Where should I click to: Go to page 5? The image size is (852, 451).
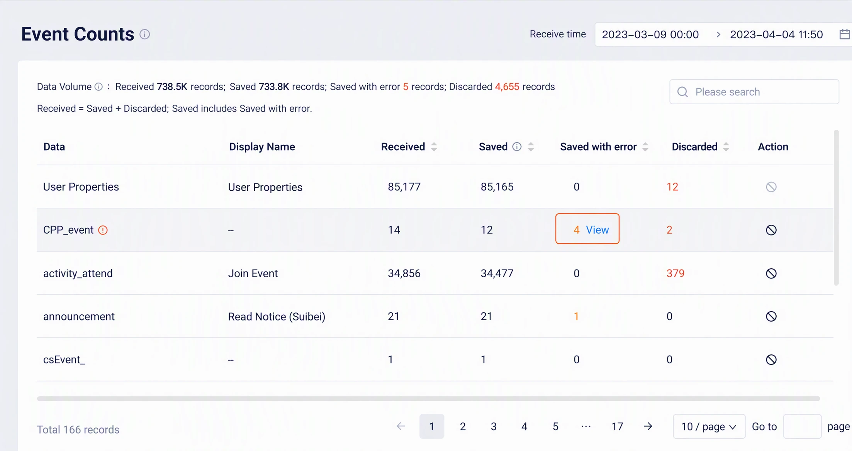555,426
